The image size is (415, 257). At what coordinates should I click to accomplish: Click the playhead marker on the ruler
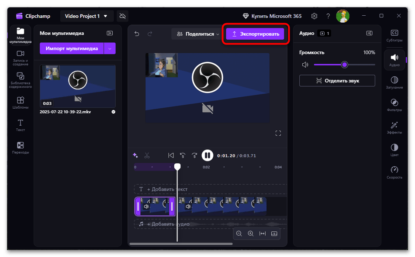click(177, 167)
